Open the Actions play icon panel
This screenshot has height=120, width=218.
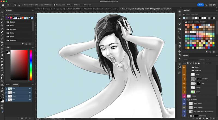[x=180, y=19]
